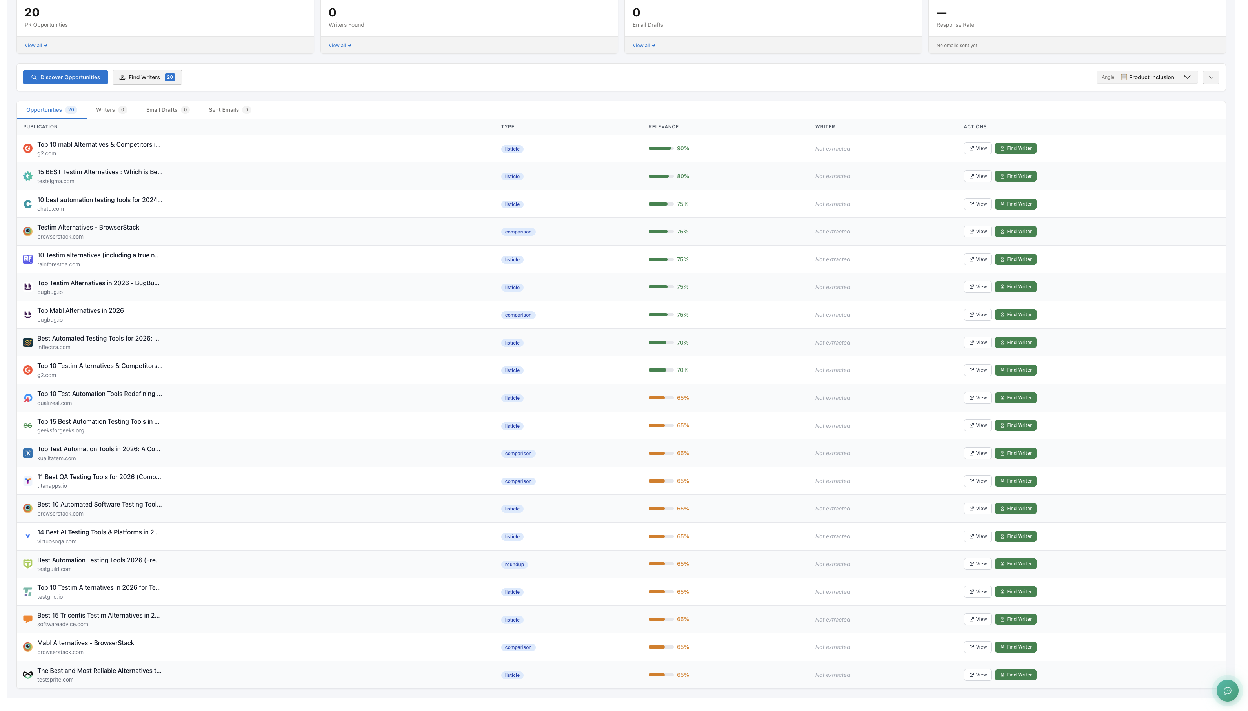This screenshot has height=711, width=1248.
Task: Open the chat support bubble icon
Action: point(1227,691)
